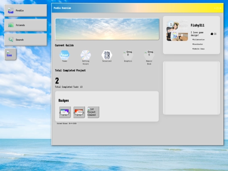Screen dimensions: 228x171
Task: Click the 'I love game design!' bio text
Action: (x=197, y=34)
